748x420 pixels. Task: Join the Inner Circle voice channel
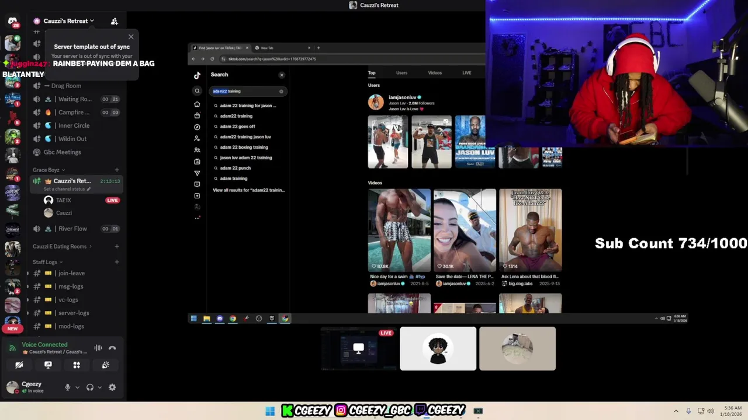pyautogui.click(x=76, y=125)
